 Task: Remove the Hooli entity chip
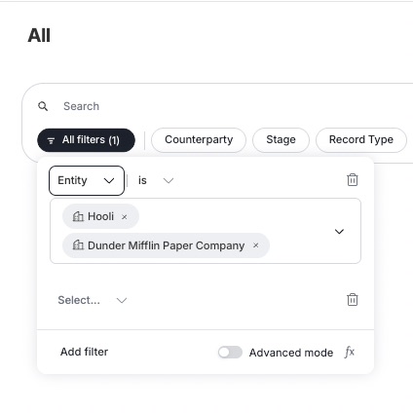coord(124,217)
